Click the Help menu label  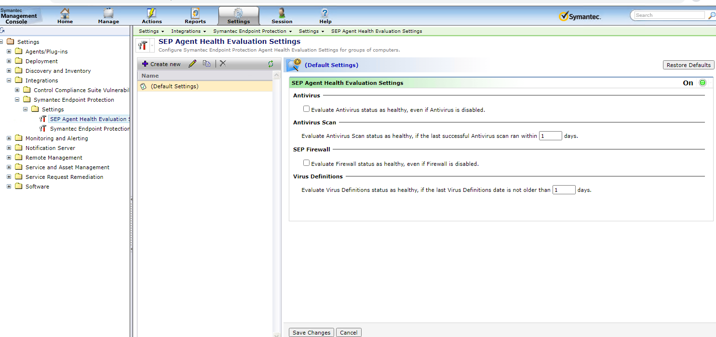click(325, 22)
